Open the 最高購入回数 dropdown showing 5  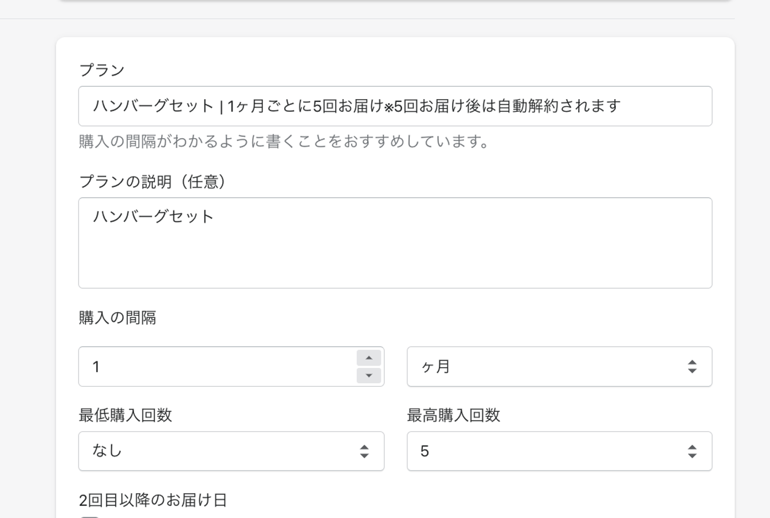click(550, 452)
